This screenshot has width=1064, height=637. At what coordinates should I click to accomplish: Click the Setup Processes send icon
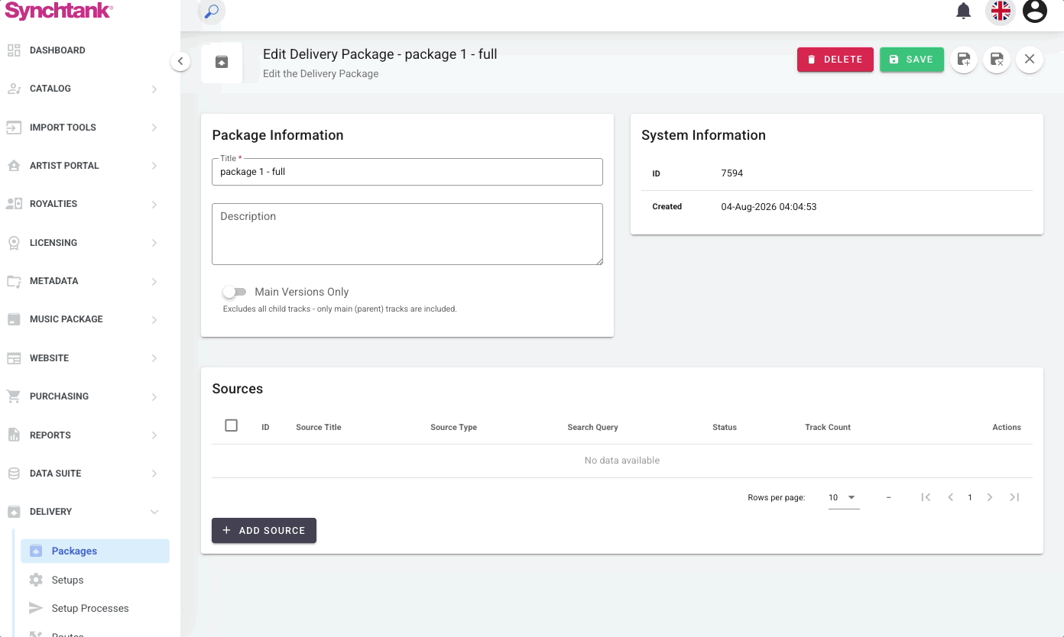tap(36, 608)
